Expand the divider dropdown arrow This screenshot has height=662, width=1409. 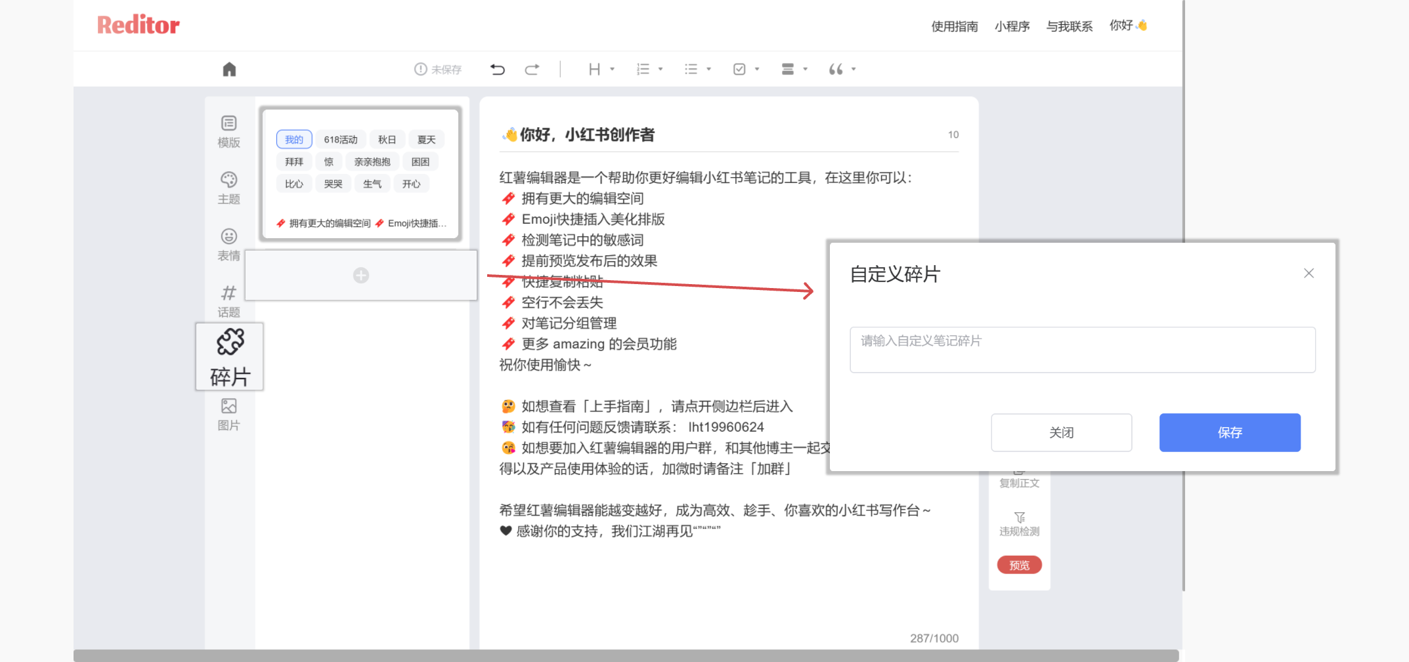tap(805, 69)
